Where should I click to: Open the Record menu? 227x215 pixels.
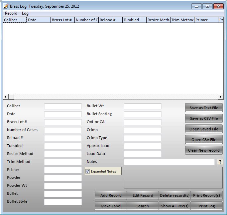pyautogui.click(x=11, y=13)
